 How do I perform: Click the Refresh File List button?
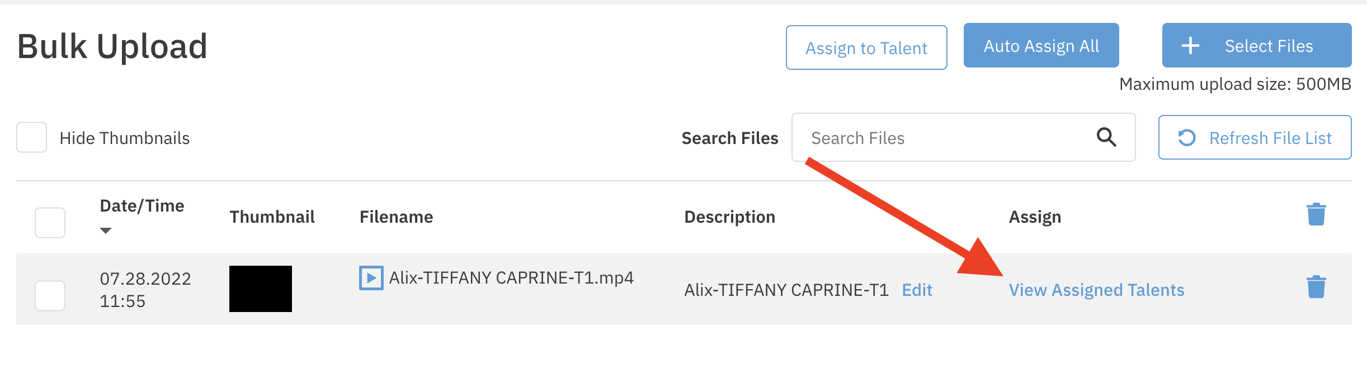[x=1255, y=138]
